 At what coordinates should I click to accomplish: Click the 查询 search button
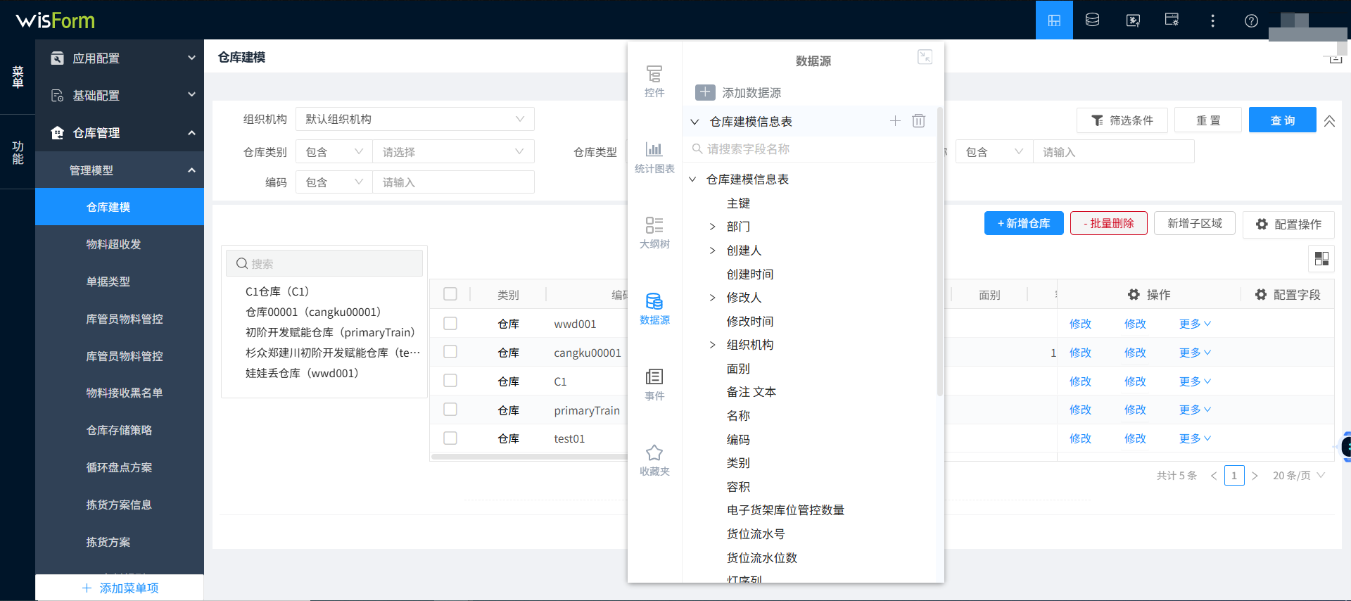[1282, 120]
